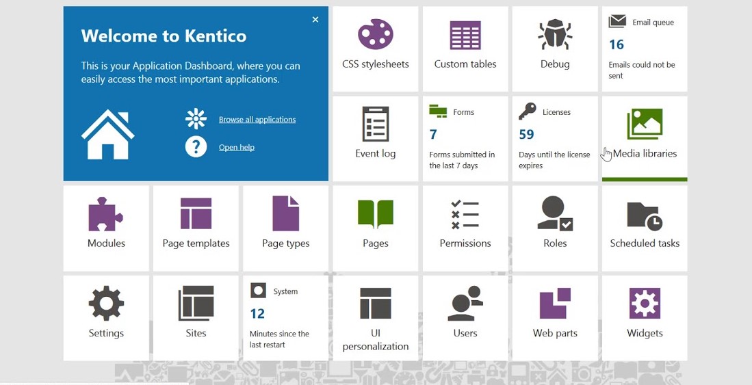This screenshot has width=752, height=385.
Task: Click the 'Page templates' label
Action: click(196, 243)
